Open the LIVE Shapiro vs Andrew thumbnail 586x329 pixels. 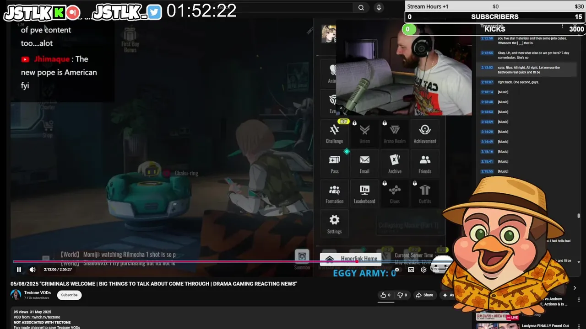click(x=497, y=316)
